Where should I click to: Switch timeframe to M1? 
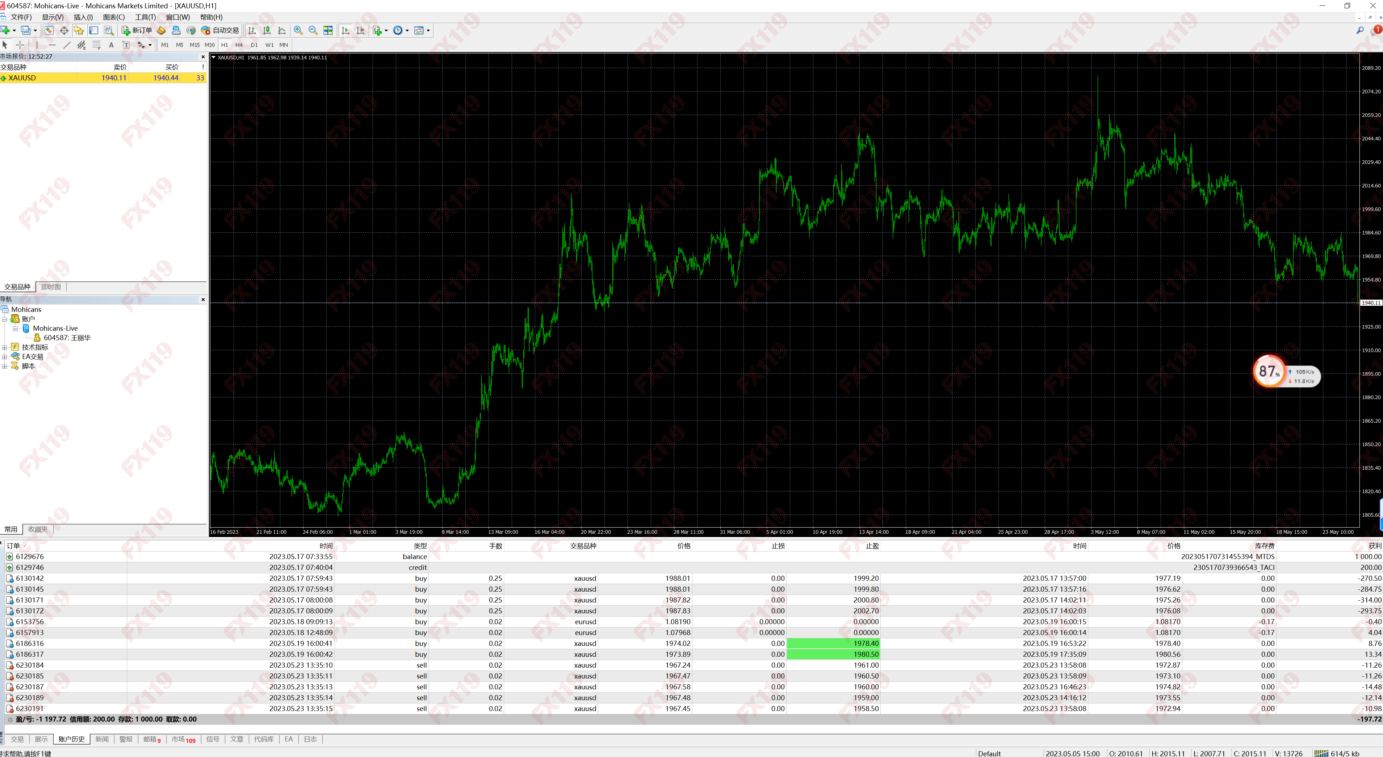[x=165, y=45]
